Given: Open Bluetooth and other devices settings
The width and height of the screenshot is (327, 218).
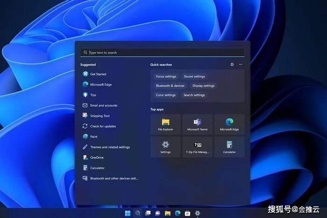Looking at the screenshot, I should click(x=111, y=178).
